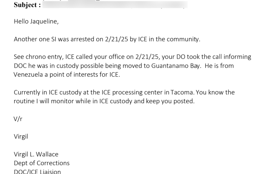
Task: Click 'Dept of Corrections' signature line
Action: pos(42,163)
